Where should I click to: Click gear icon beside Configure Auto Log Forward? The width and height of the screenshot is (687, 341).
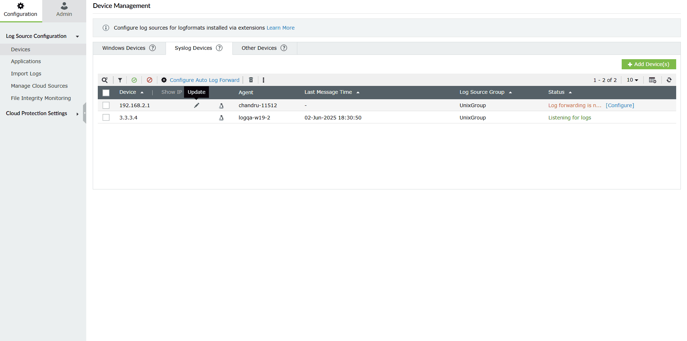point(164,80)
